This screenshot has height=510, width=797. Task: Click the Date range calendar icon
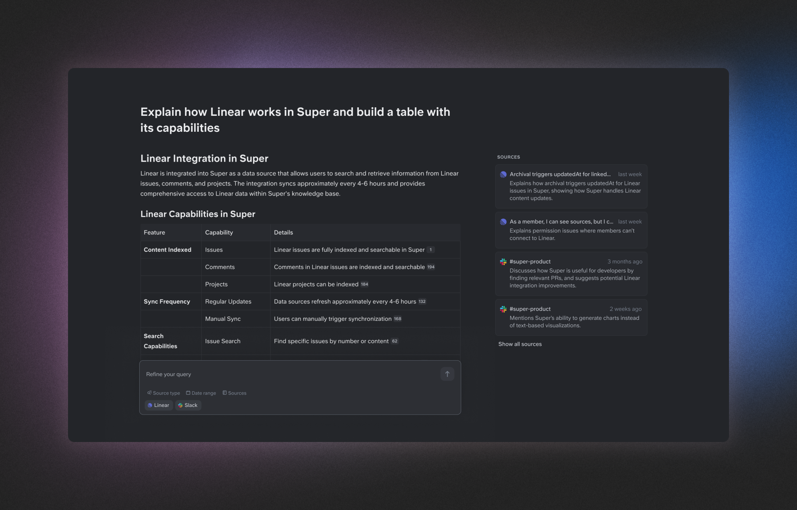tap(188, 393)
